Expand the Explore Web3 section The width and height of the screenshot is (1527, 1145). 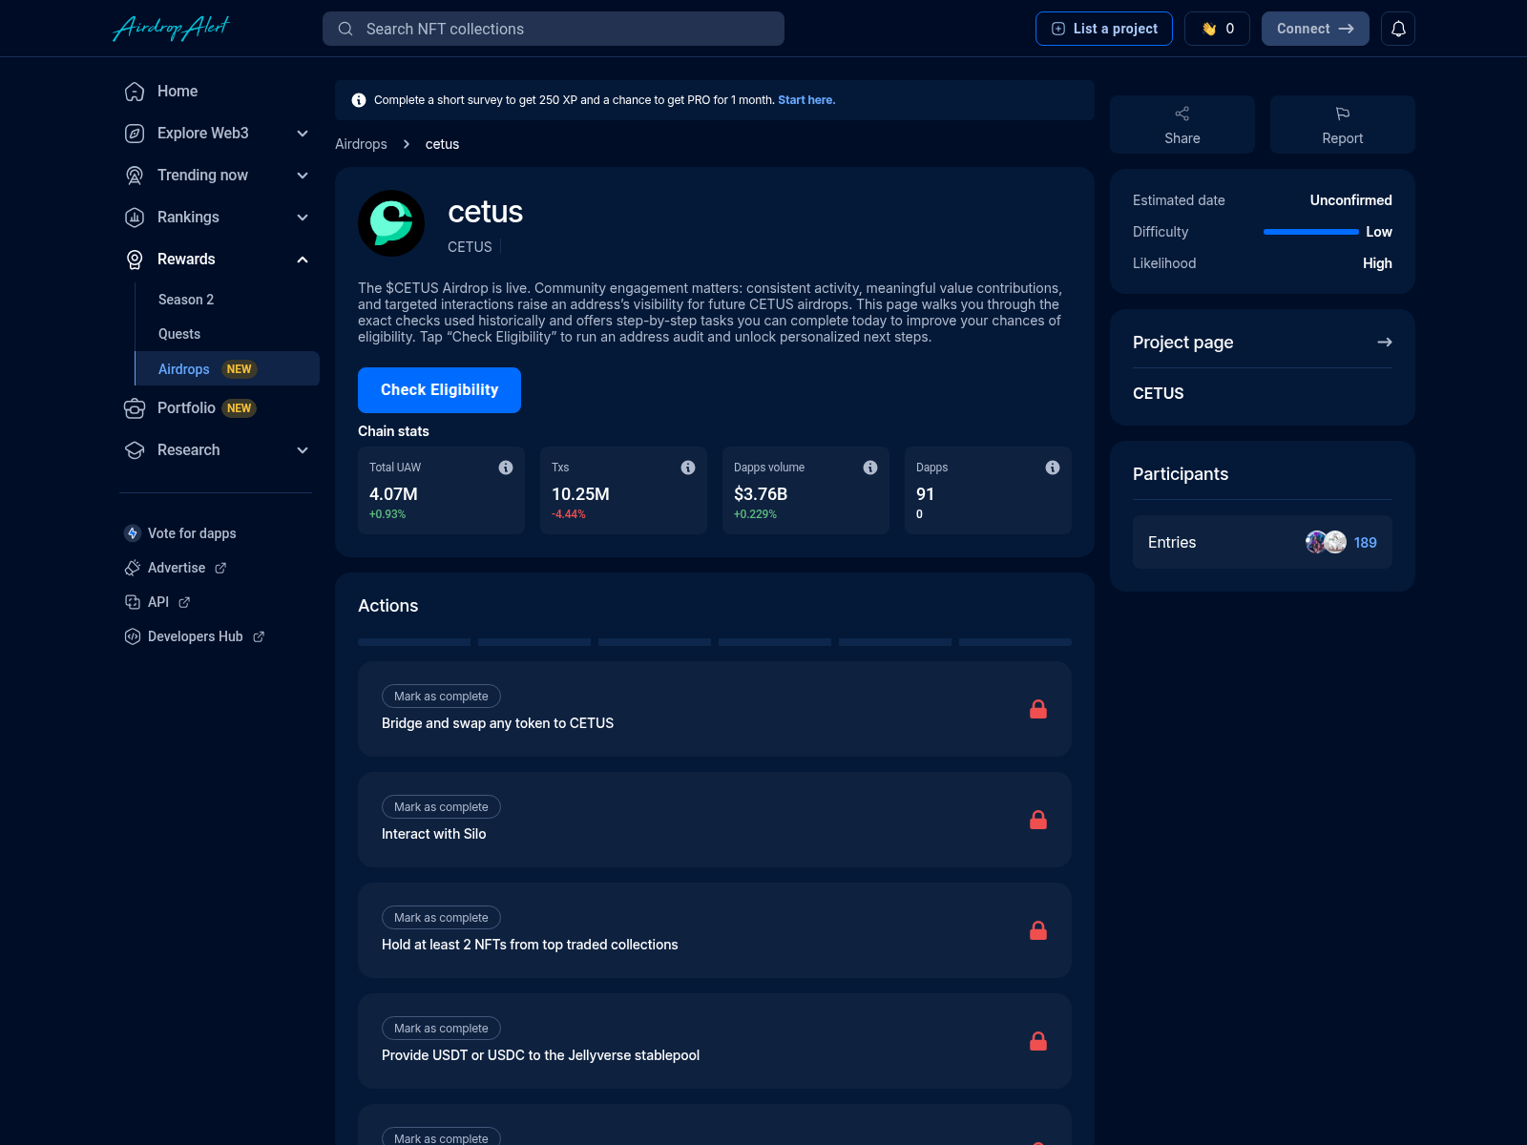(x=302, y=134)
